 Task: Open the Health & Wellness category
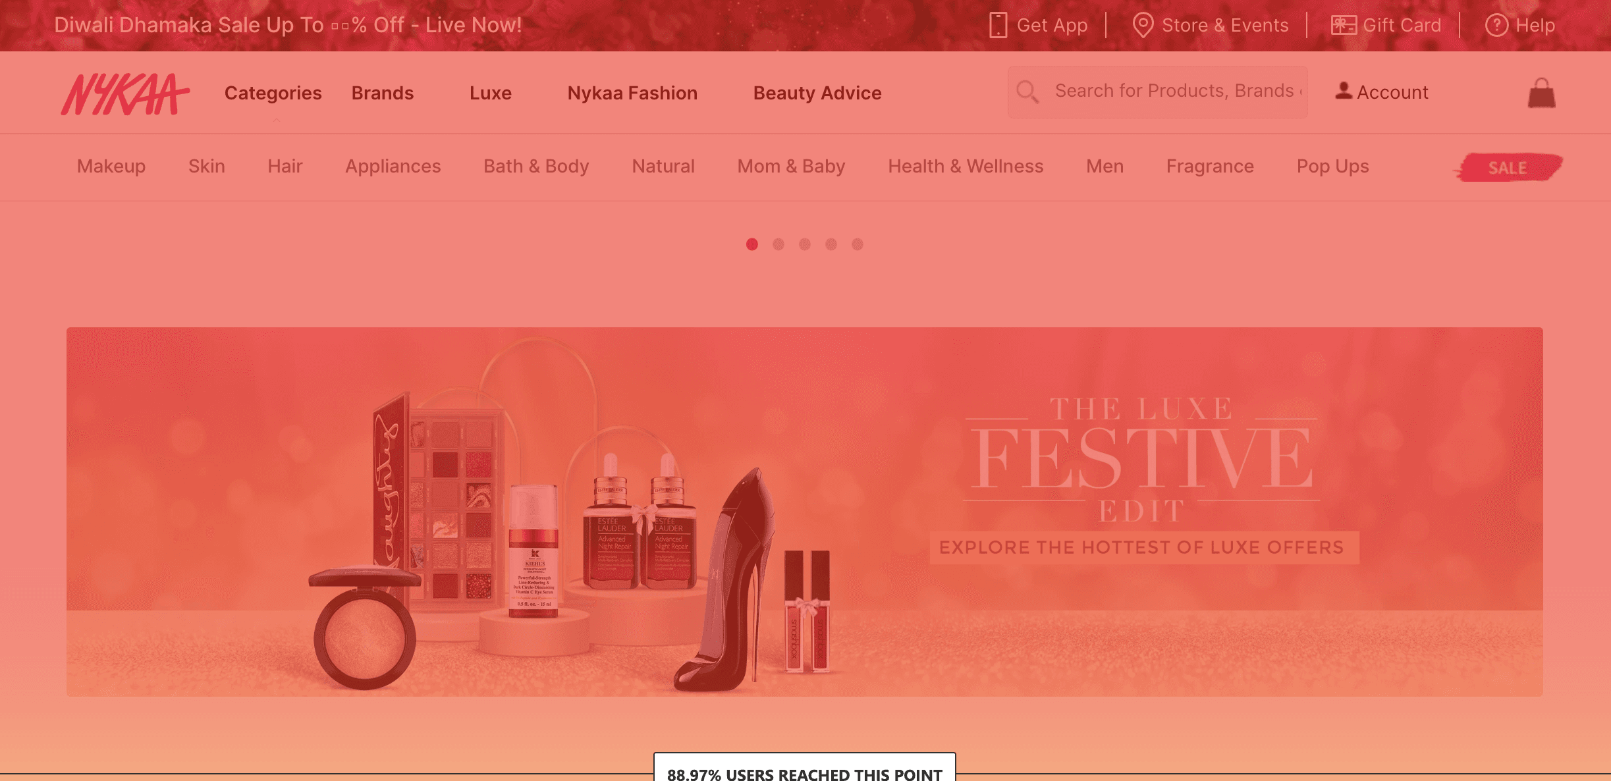click(966, 166)
